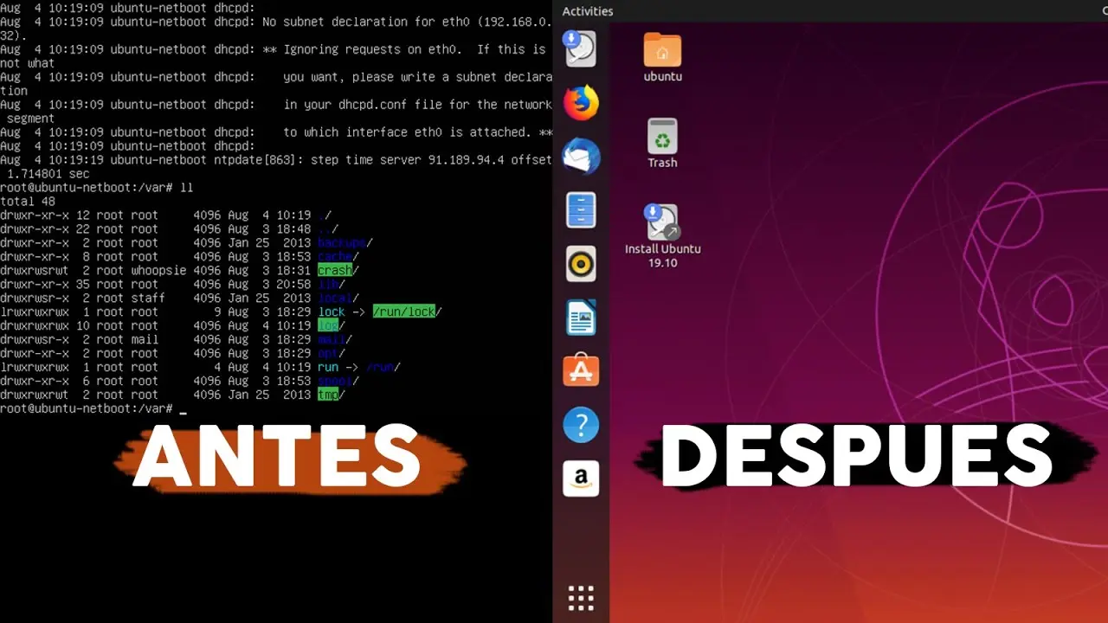1108x623 pixels.
Task: Open Ubuntu Software center
Action: [x=580, y=370]
